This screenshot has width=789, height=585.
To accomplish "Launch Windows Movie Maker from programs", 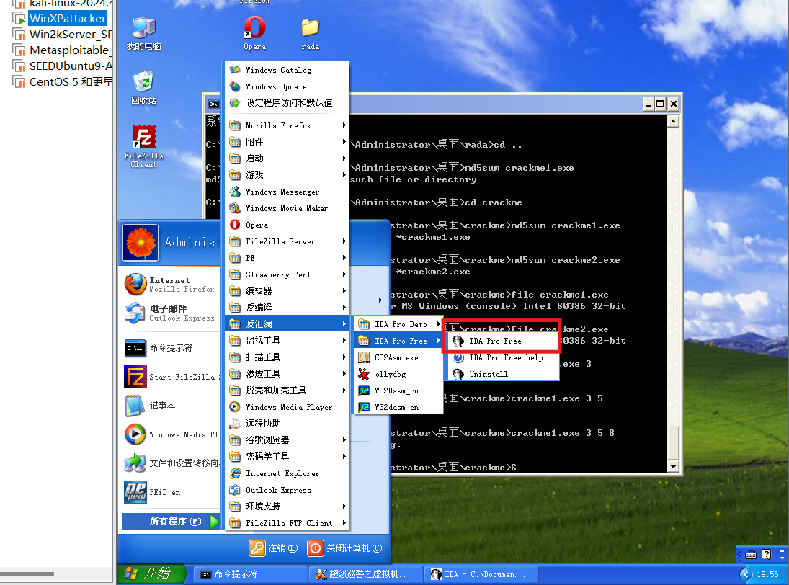I will tap(287, 208).
